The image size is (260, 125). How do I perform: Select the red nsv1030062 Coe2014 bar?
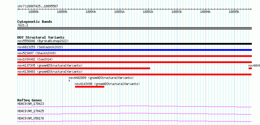[x=134, y=62]
